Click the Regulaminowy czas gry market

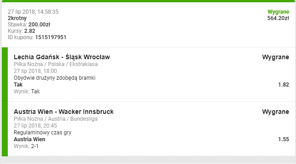[43, 133]
